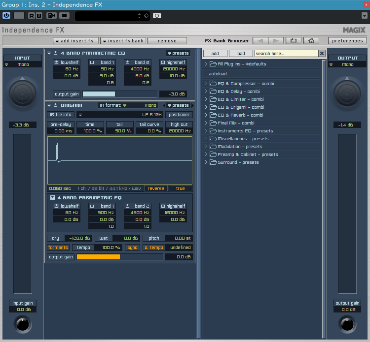
Task: Click the output gain knob
Action: (347, 324)
